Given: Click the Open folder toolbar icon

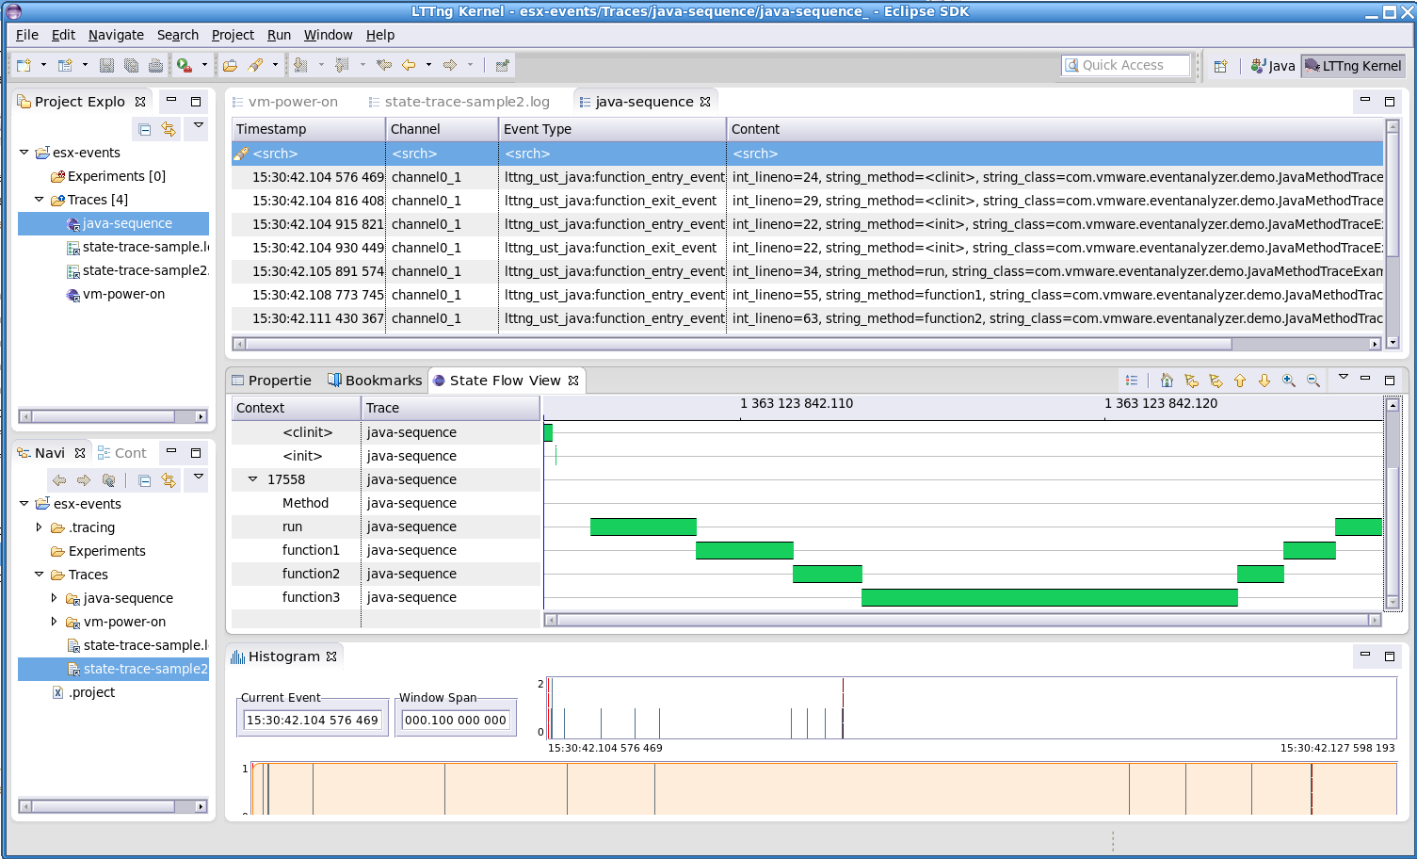Looking at the screenshot, I should tap(230, 65).
